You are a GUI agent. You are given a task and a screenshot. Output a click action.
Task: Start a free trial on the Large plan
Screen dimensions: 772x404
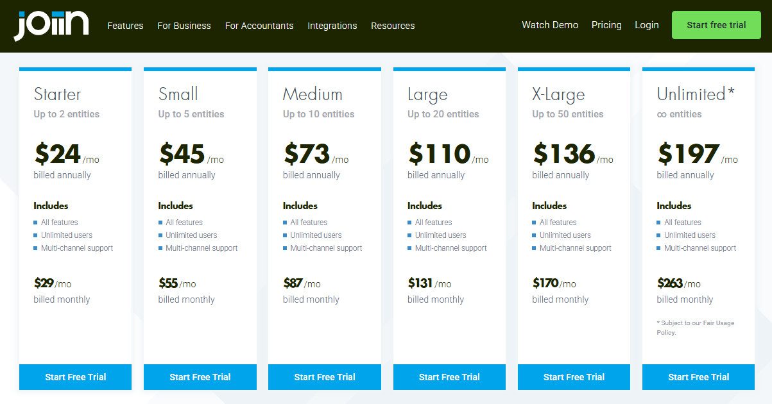point(449,377)
